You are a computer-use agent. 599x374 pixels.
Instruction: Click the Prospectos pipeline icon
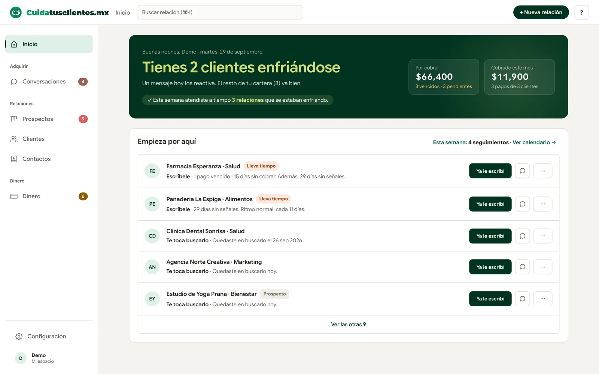tap(14, 119)
